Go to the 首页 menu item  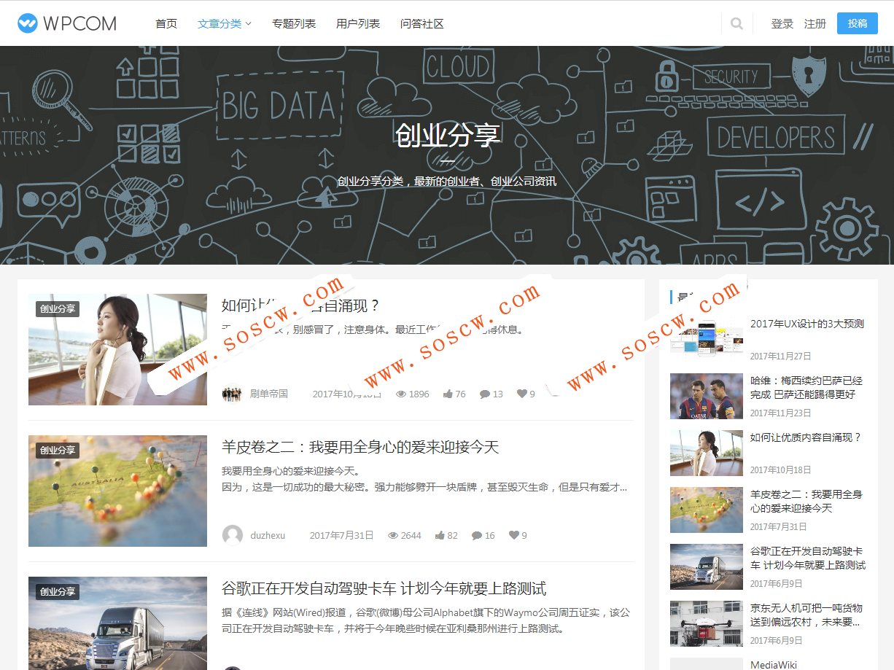(x=166, y=23)
